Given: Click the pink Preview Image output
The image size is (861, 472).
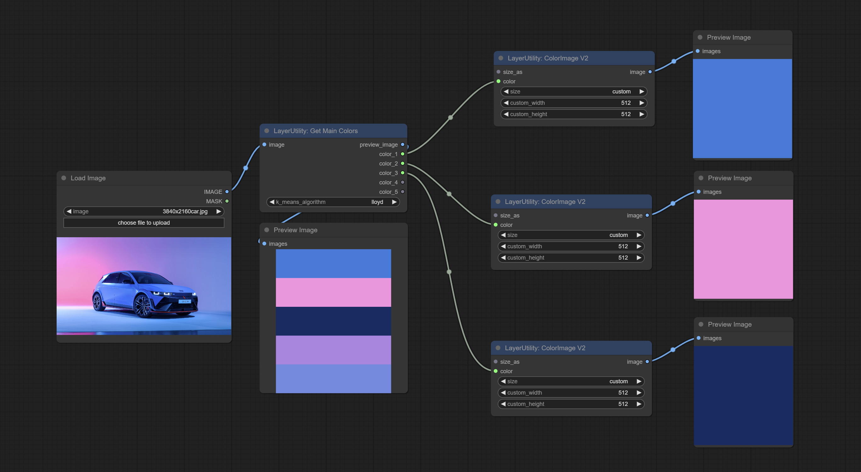Looking at the screenshot, I should [x=743, y=249].
